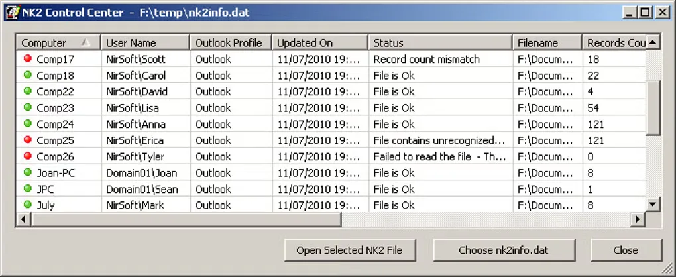Click the vertical scrollbar down arrow

[653, 205]
